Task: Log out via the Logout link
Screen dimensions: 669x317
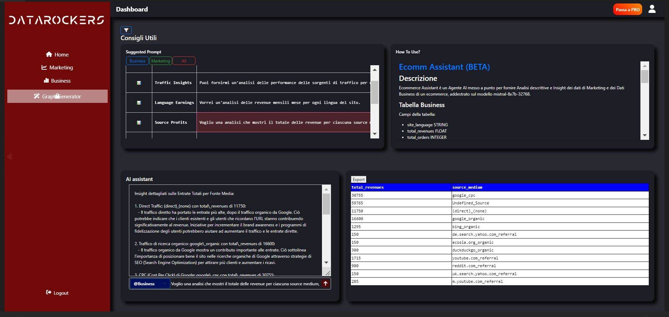Action: point(57,293)
